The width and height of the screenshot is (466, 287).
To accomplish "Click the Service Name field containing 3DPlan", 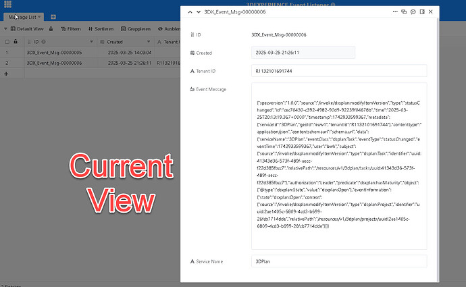I will pyautogui.click(x=338, y=261).
